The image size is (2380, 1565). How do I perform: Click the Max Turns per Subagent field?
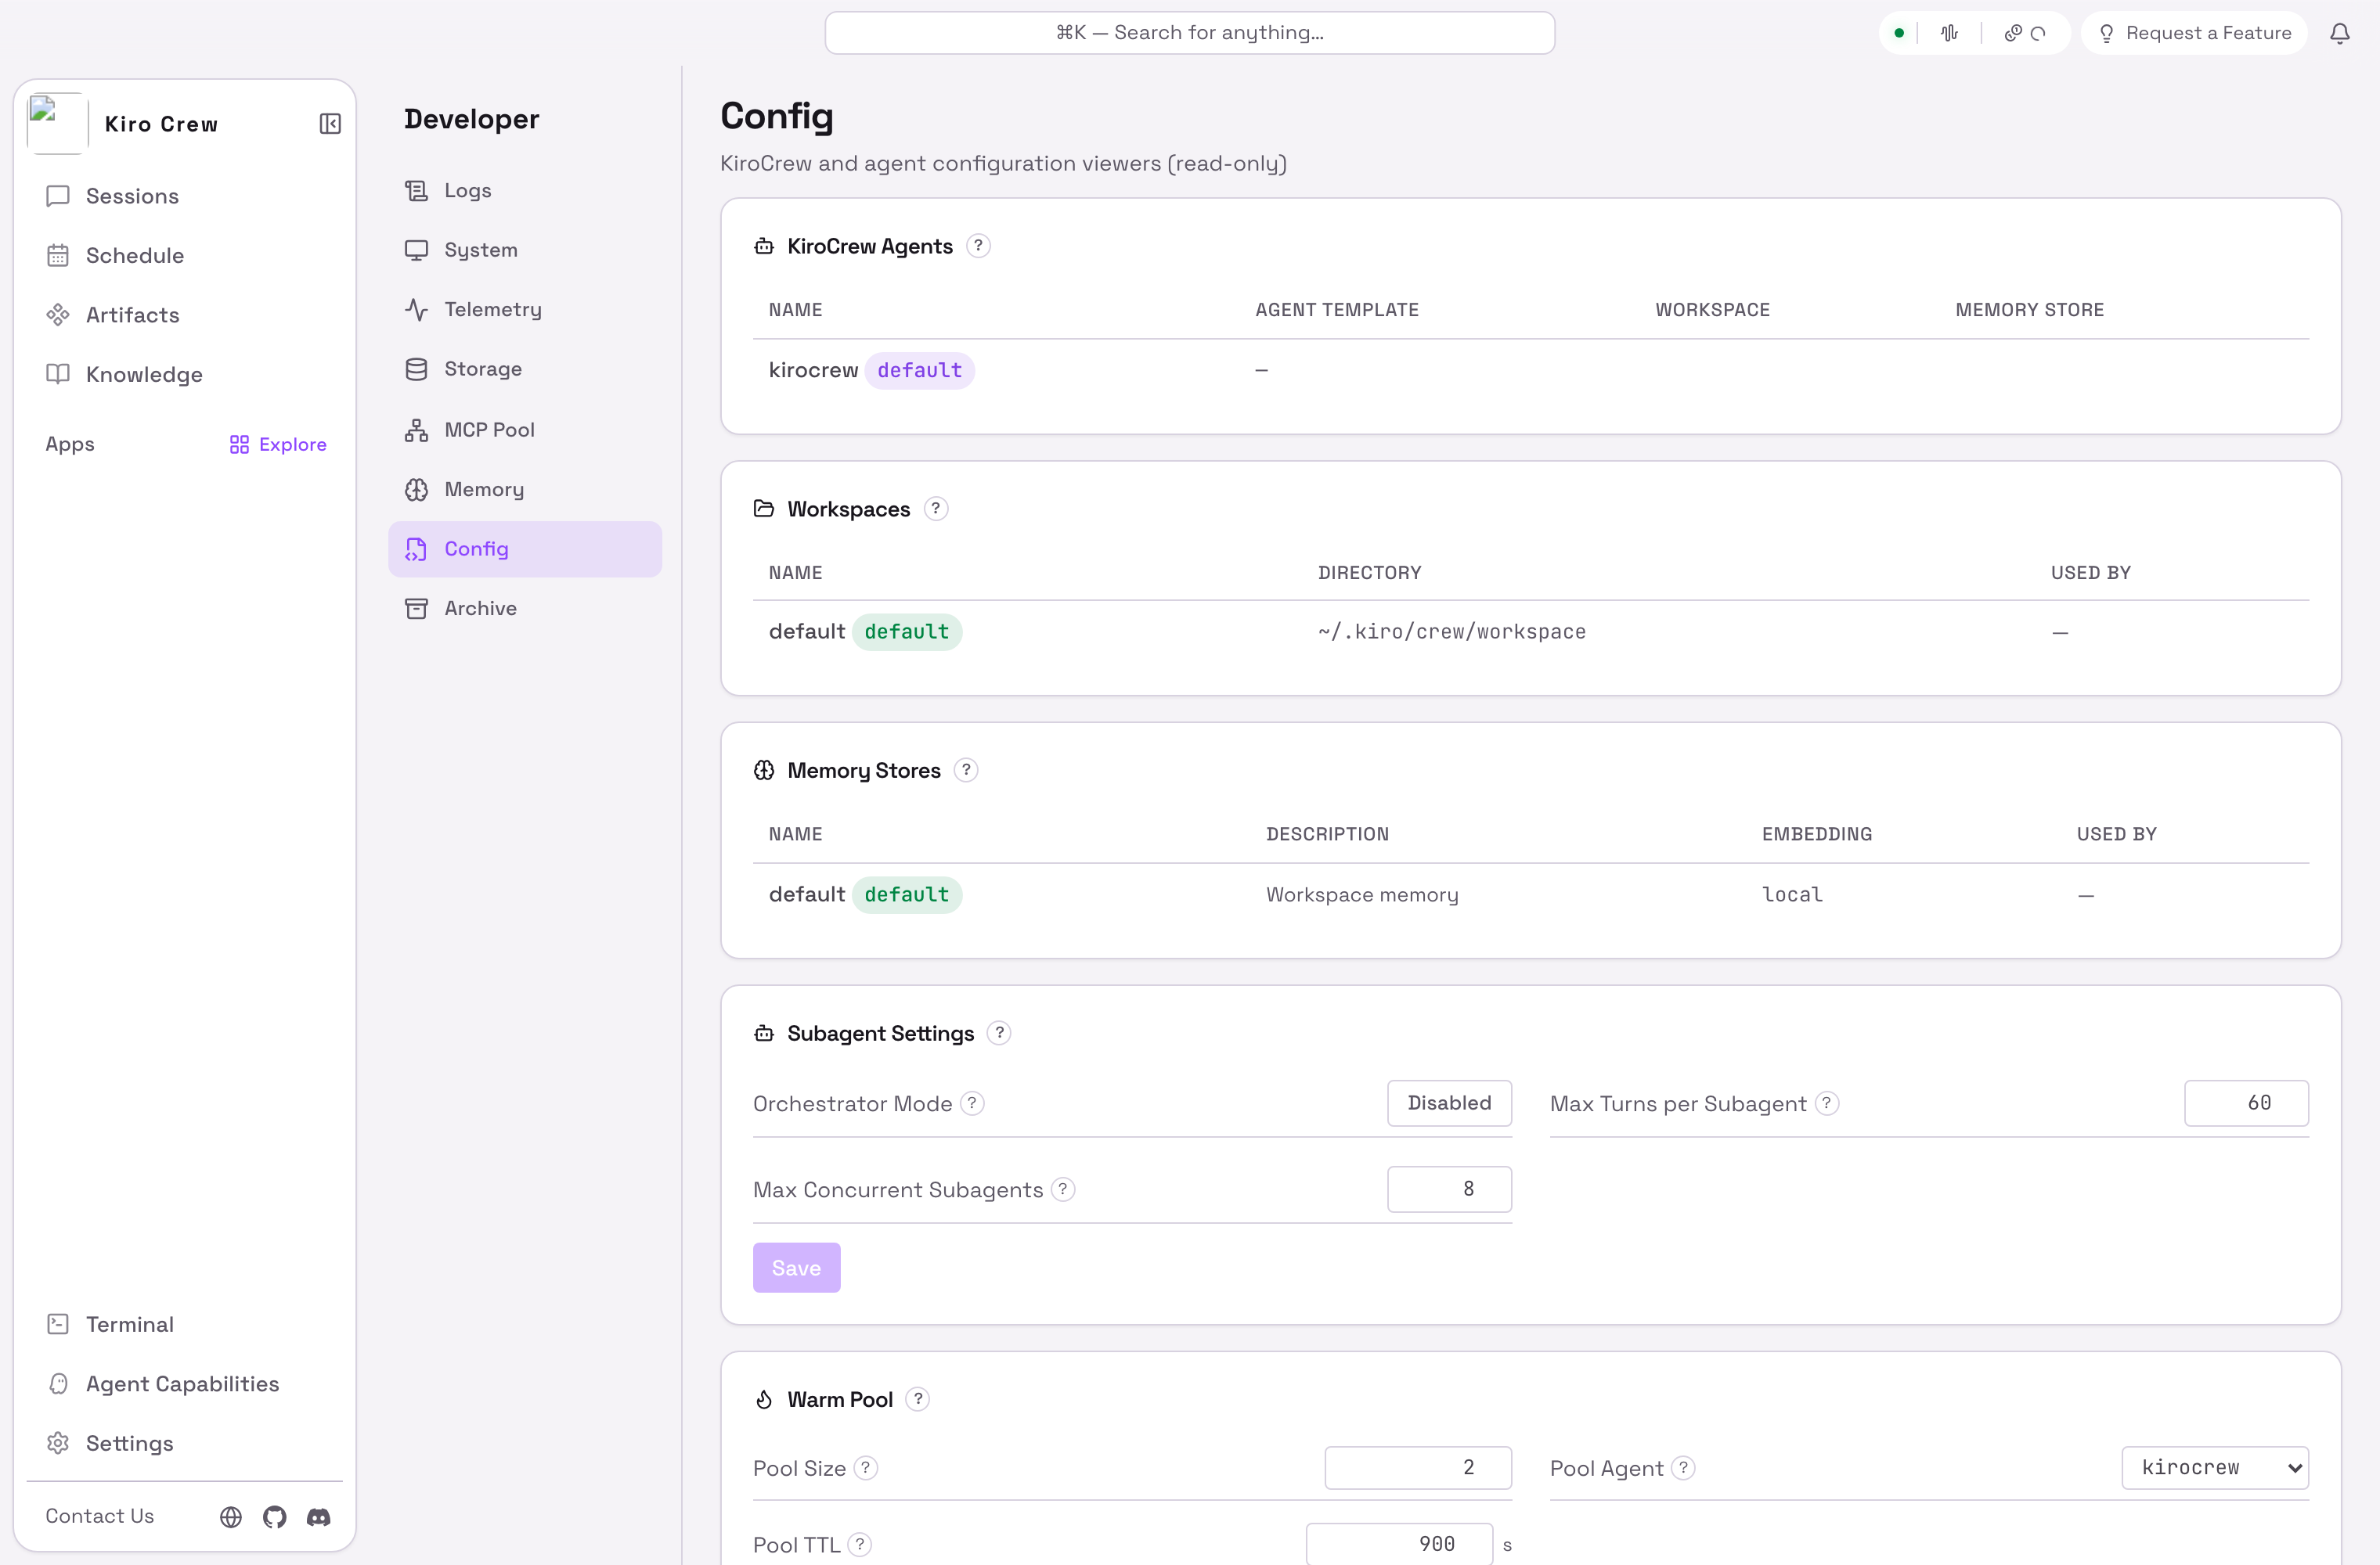pyautogui.click(x=2246, y=1103)
